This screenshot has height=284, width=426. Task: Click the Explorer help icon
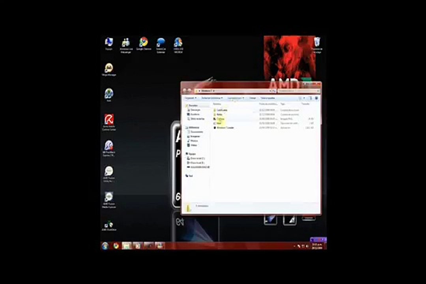316,98
